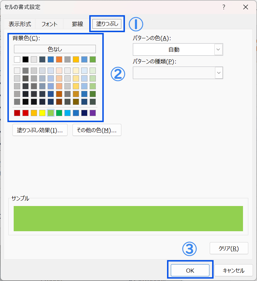Select the black theme color swatch

[26, 59]
